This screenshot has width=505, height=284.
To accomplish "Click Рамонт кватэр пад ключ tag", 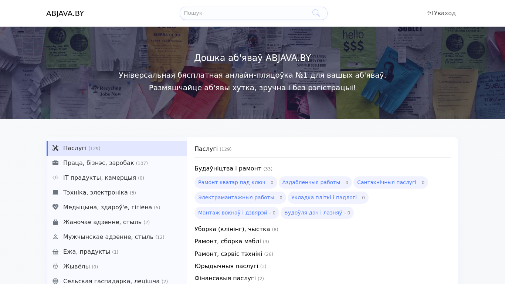I will pos(236,182).
